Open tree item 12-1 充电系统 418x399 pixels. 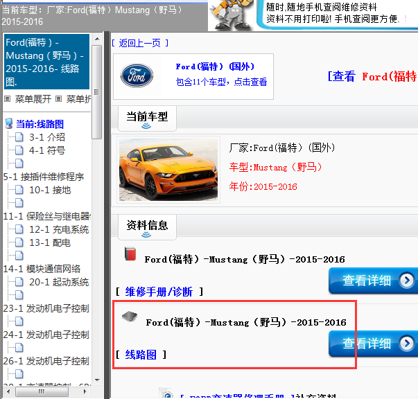(x=59, y=229)
